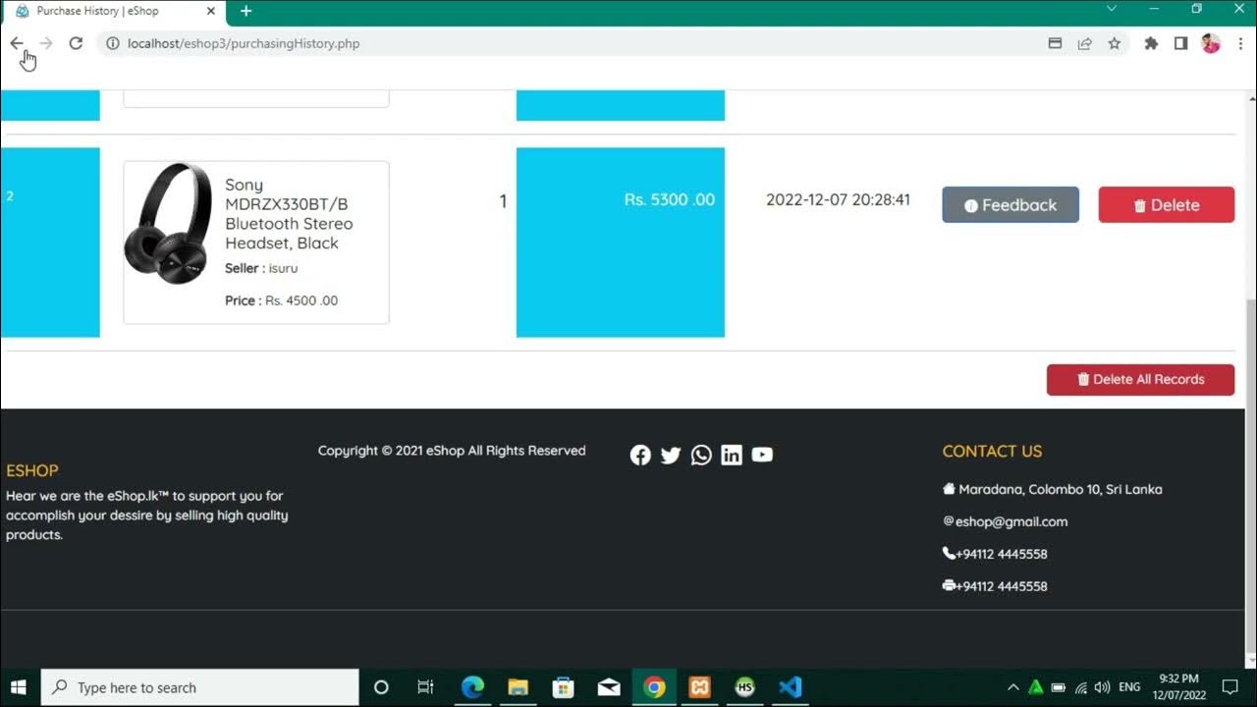
Task: Click the Sony MDRZX330BT/B product title
Action: [289, 214]
